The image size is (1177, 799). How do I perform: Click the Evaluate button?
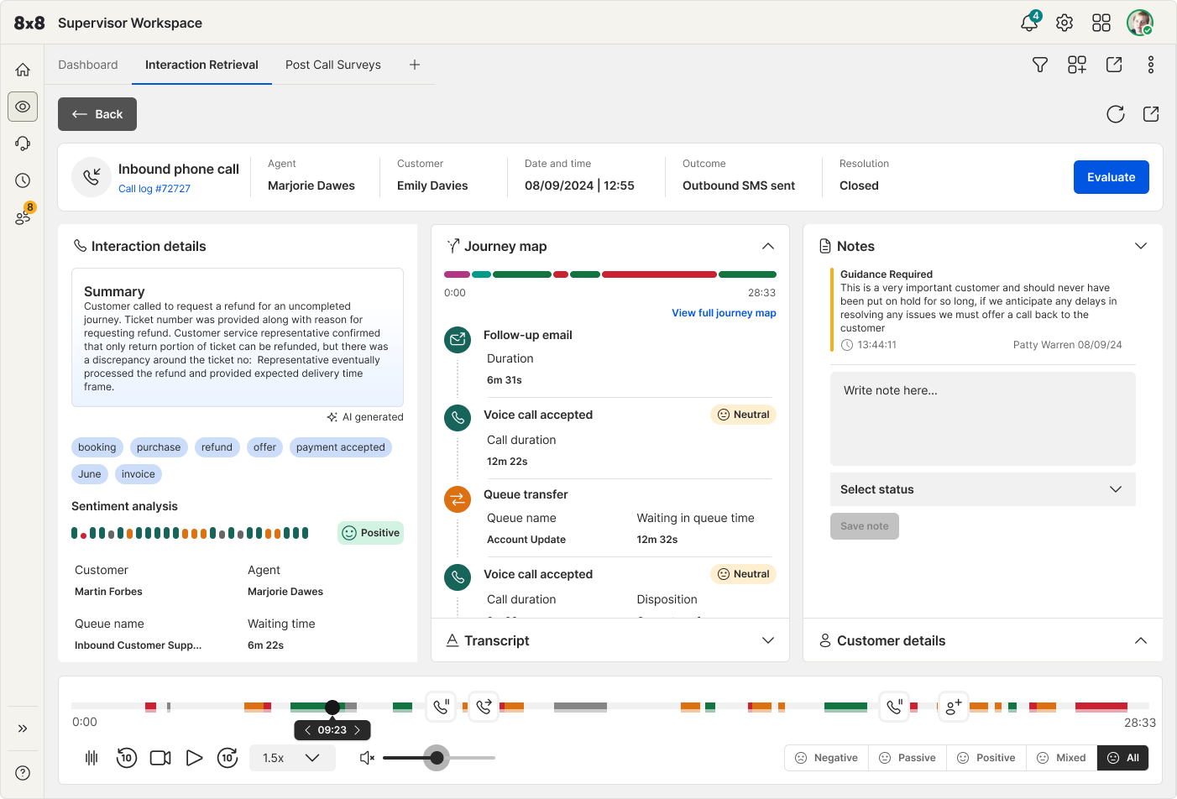(1111, 177)
